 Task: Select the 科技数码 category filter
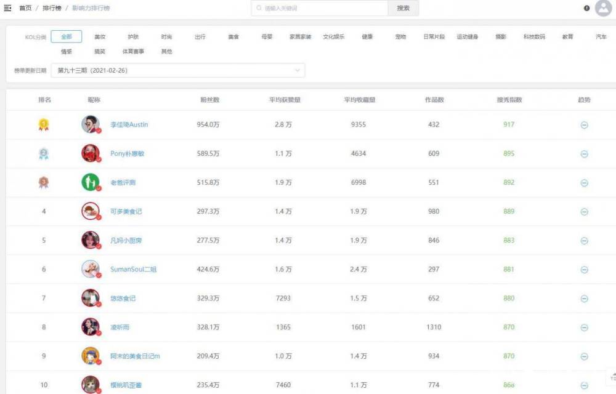click(x=534, y=36)
